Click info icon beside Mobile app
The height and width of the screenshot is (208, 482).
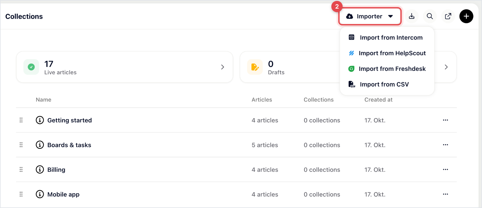pyautogui.click(x=40, y=194)
